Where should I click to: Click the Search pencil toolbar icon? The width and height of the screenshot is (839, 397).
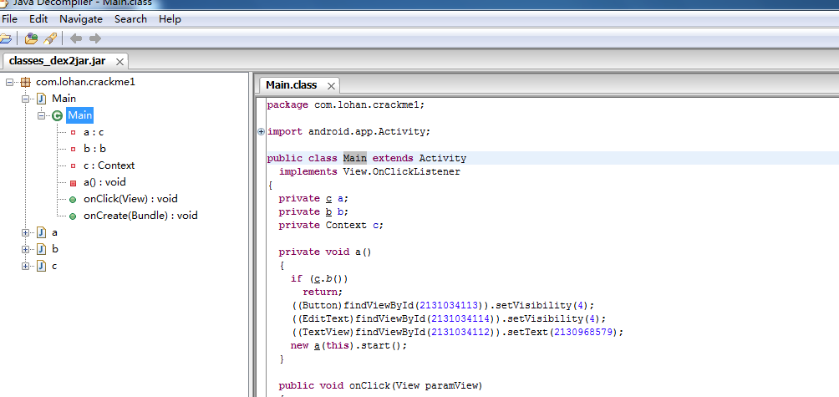click(x=50, y=38)
